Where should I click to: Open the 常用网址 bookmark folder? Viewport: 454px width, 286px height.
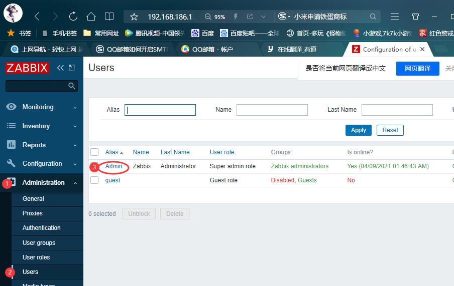tap(101, 33)
